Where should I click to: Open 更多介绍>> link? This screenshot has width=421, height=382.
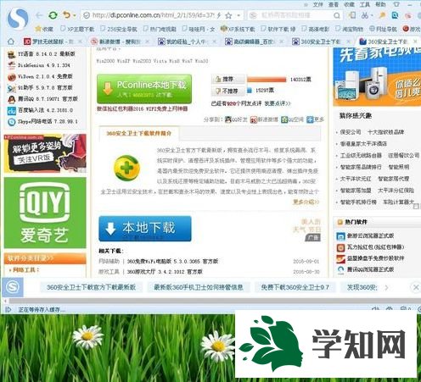(306, 202)
